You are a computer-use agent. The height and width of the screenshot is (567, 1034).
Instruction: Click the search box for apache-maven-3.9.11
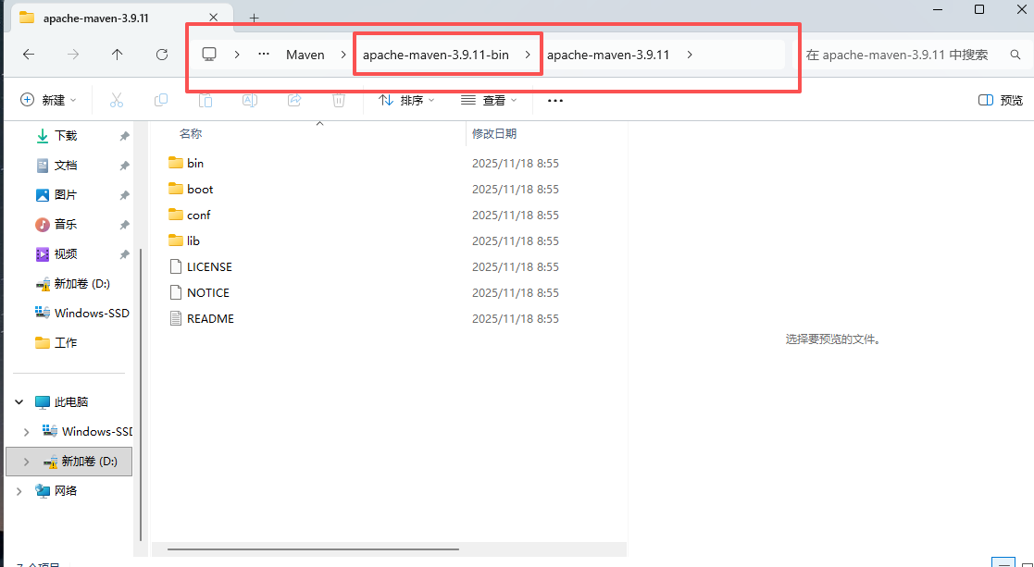(896, 55)
